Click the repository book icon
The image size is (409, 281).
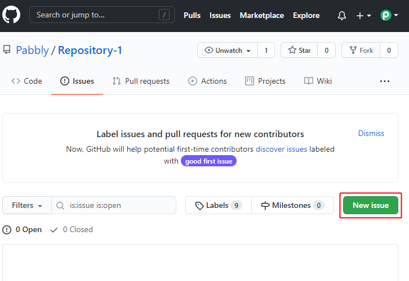(x=7, y=49)
